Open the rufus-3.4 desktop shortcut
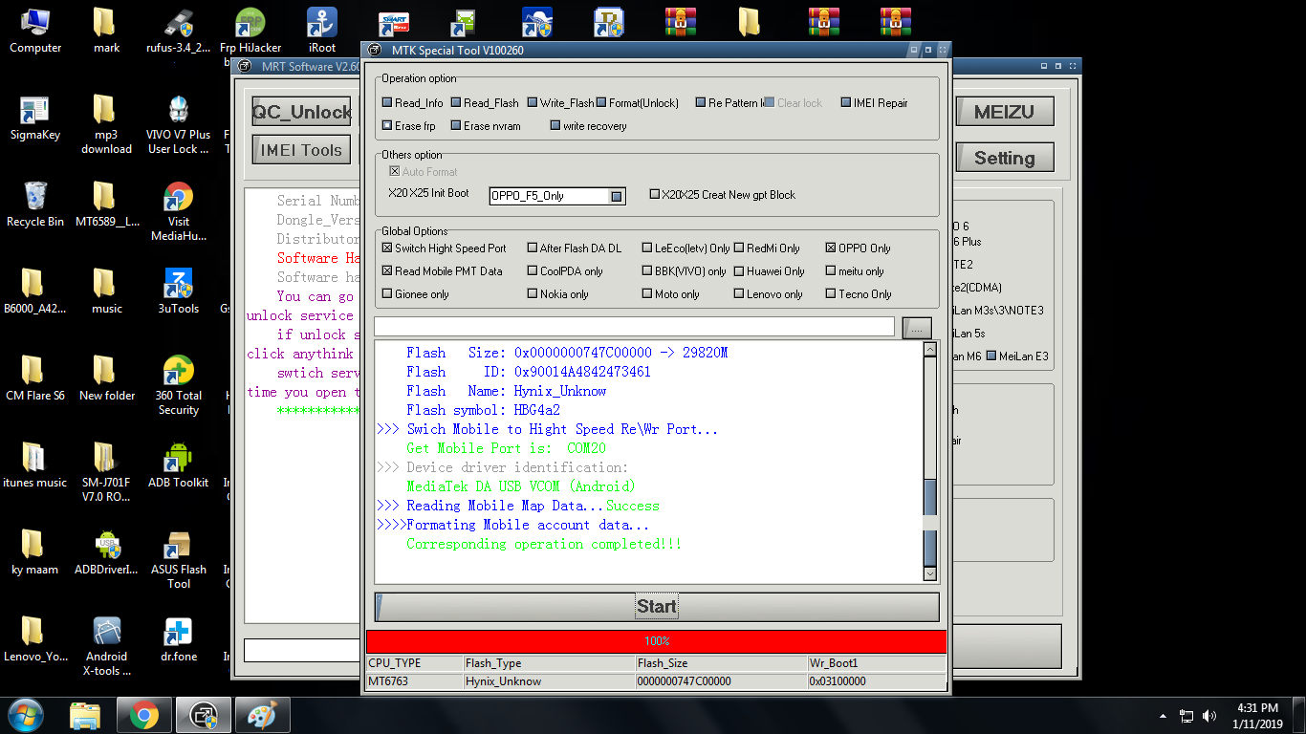Image resolution: width=1306 pixels, height=734 pixels. pyautogui.click(x=179, y=31)
